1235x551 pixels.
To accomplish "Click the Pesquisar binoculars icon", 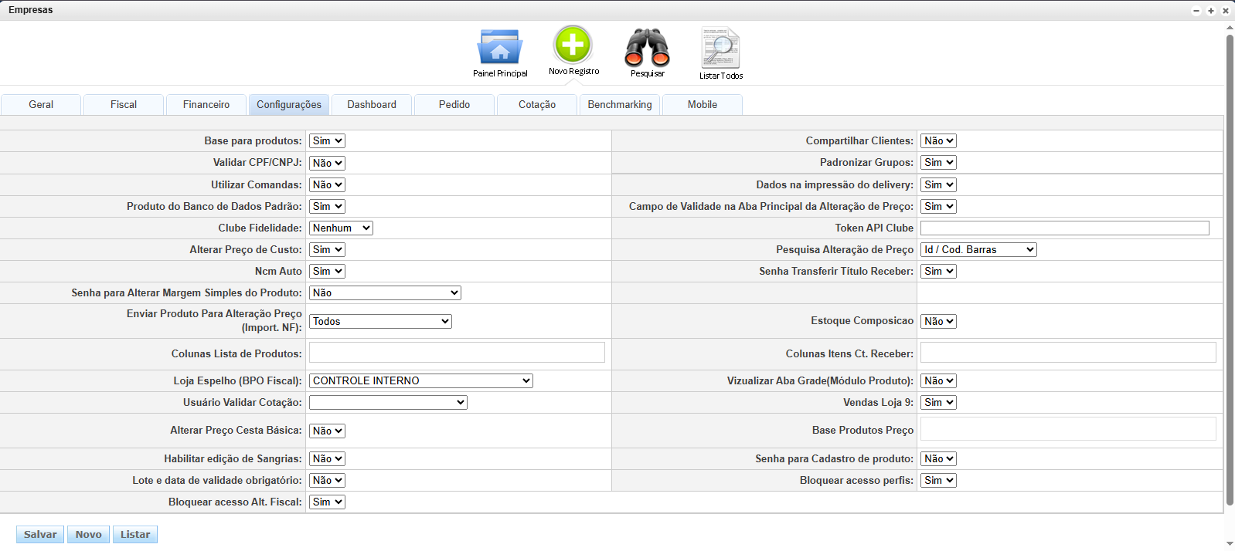I will (x=647, y=48).
